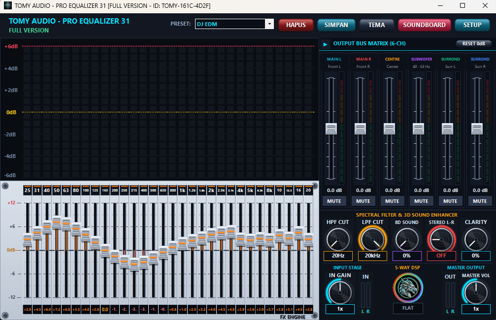Image resolution: width=496 pixels, height=320 pixels.
Task: Click the SUBWOFER 0.0 dB readout
Action: (422, 191)
